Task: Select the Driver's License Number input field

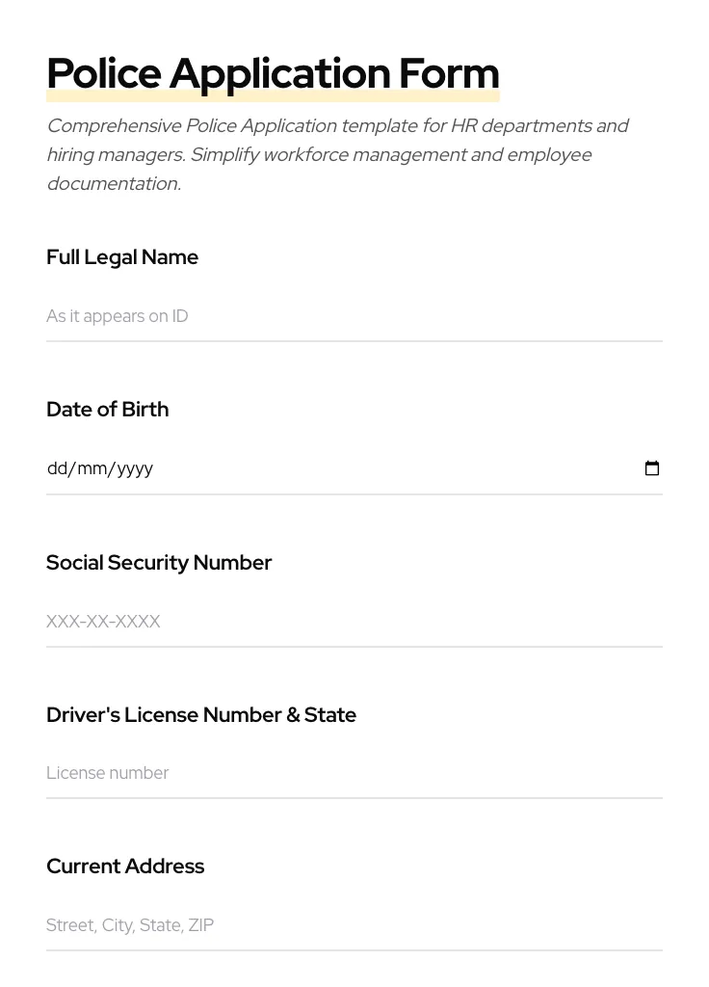Action: [x=354, y=773]
